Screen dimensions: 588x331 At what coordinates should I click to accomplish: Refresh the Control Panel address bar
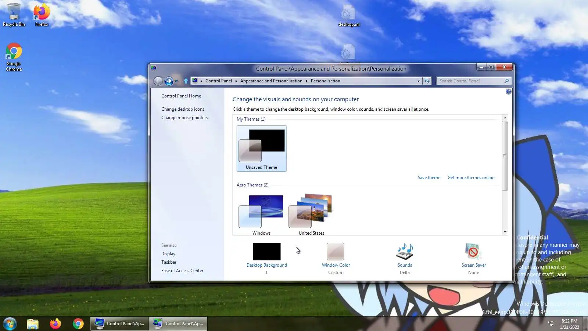coord(427,81)
